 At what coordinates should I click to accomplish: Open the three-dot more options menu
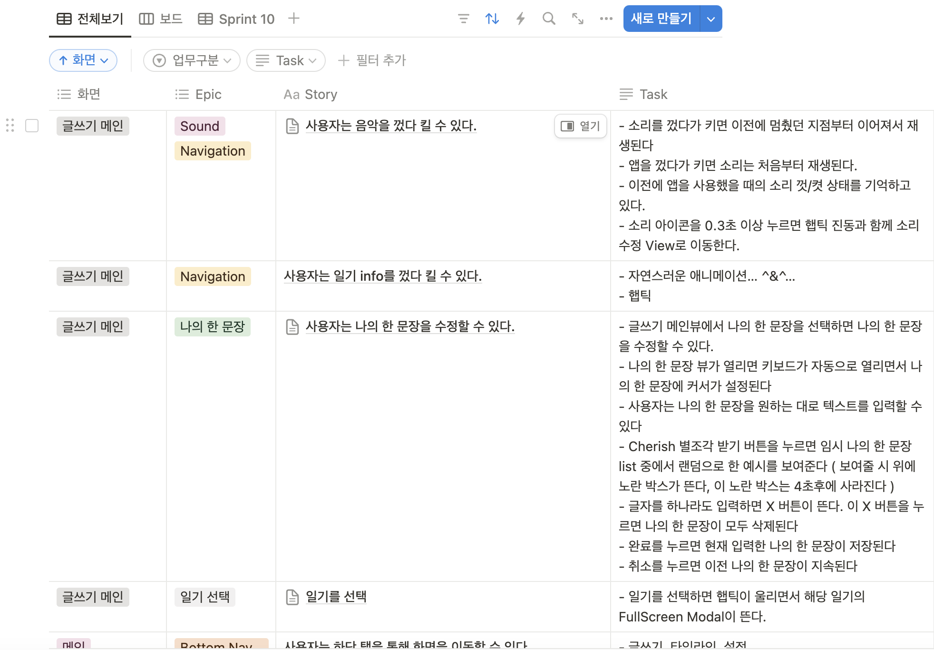coord(606,19)
